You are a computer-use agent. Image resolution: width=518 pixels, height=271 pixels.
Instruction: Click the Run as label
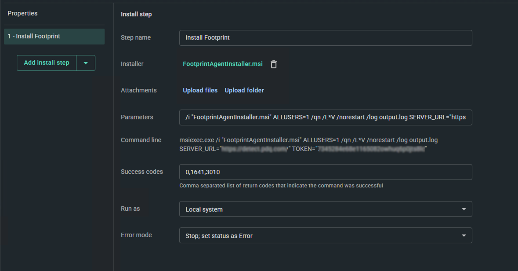click(x=130, y=209)
